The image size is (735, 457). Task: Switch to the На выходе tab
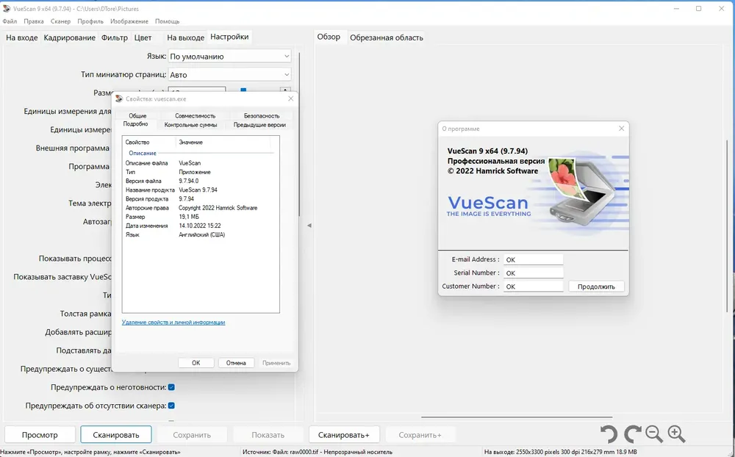point(186,37)
